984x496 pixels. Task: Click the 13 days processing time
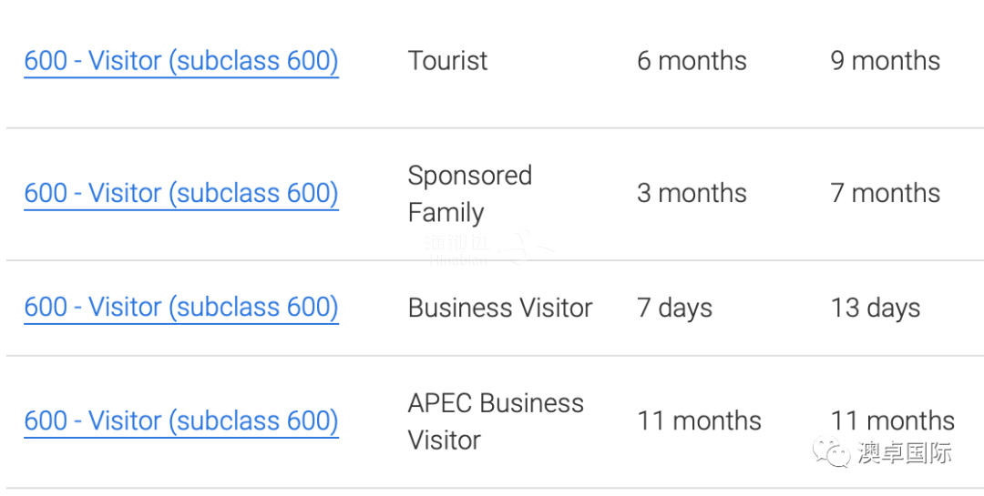(x=876, y=309)
